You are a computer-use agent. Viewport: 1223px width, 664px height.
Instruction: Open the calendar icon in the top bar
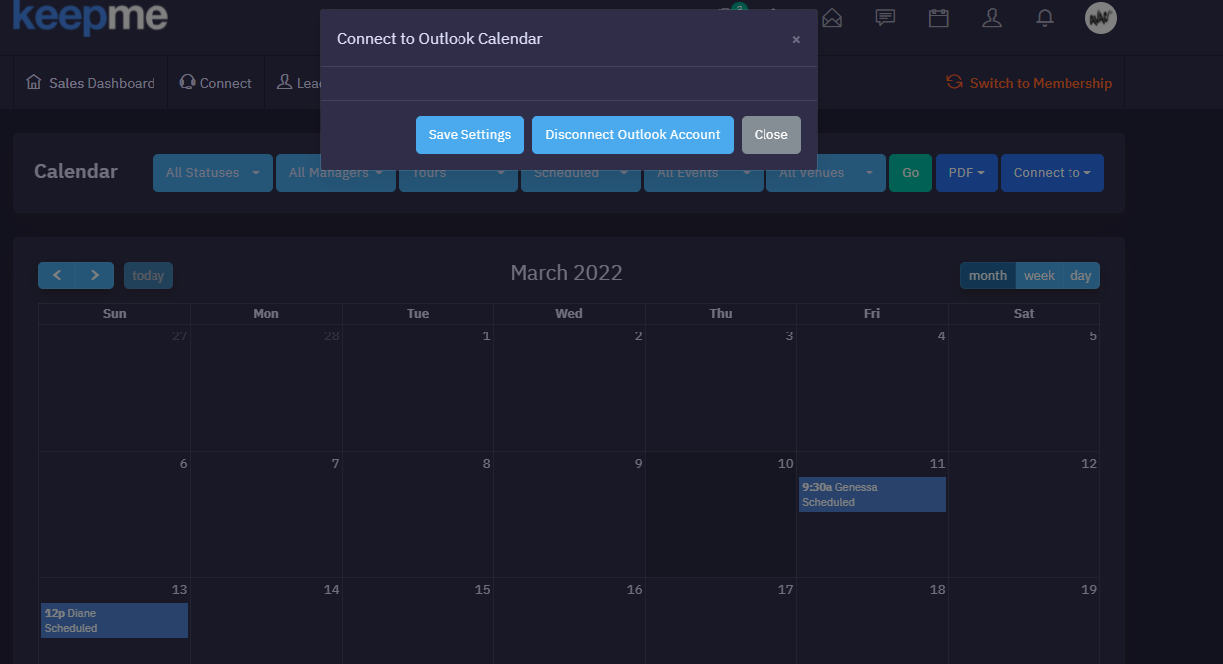[938, 17]
